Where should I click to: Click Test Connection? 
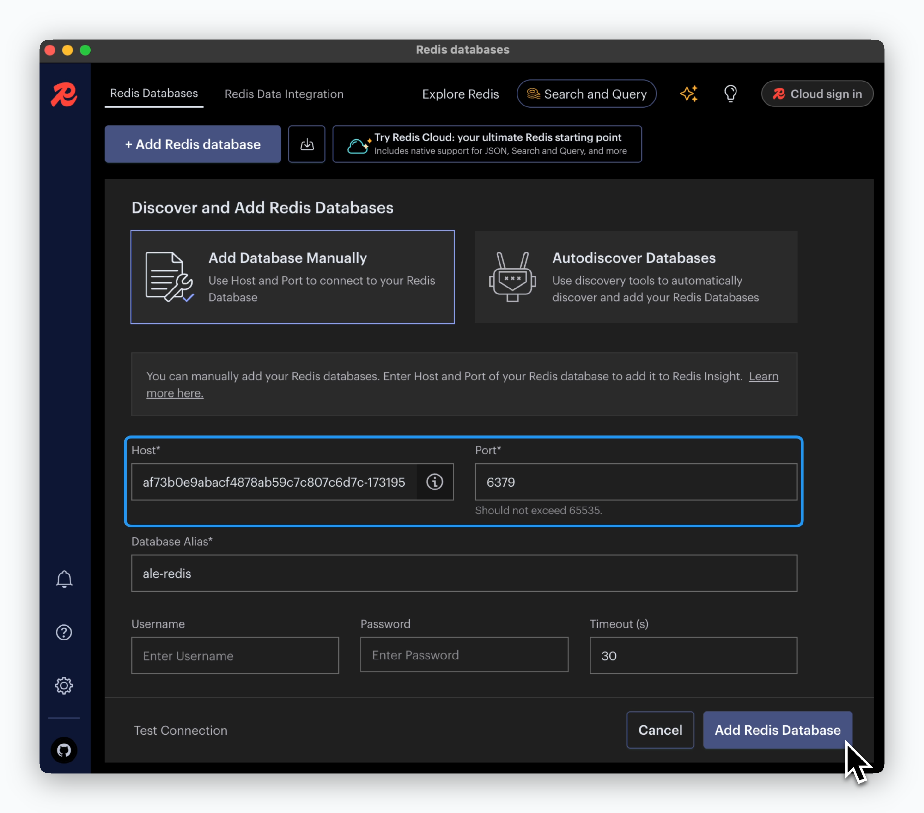[181, 730]
